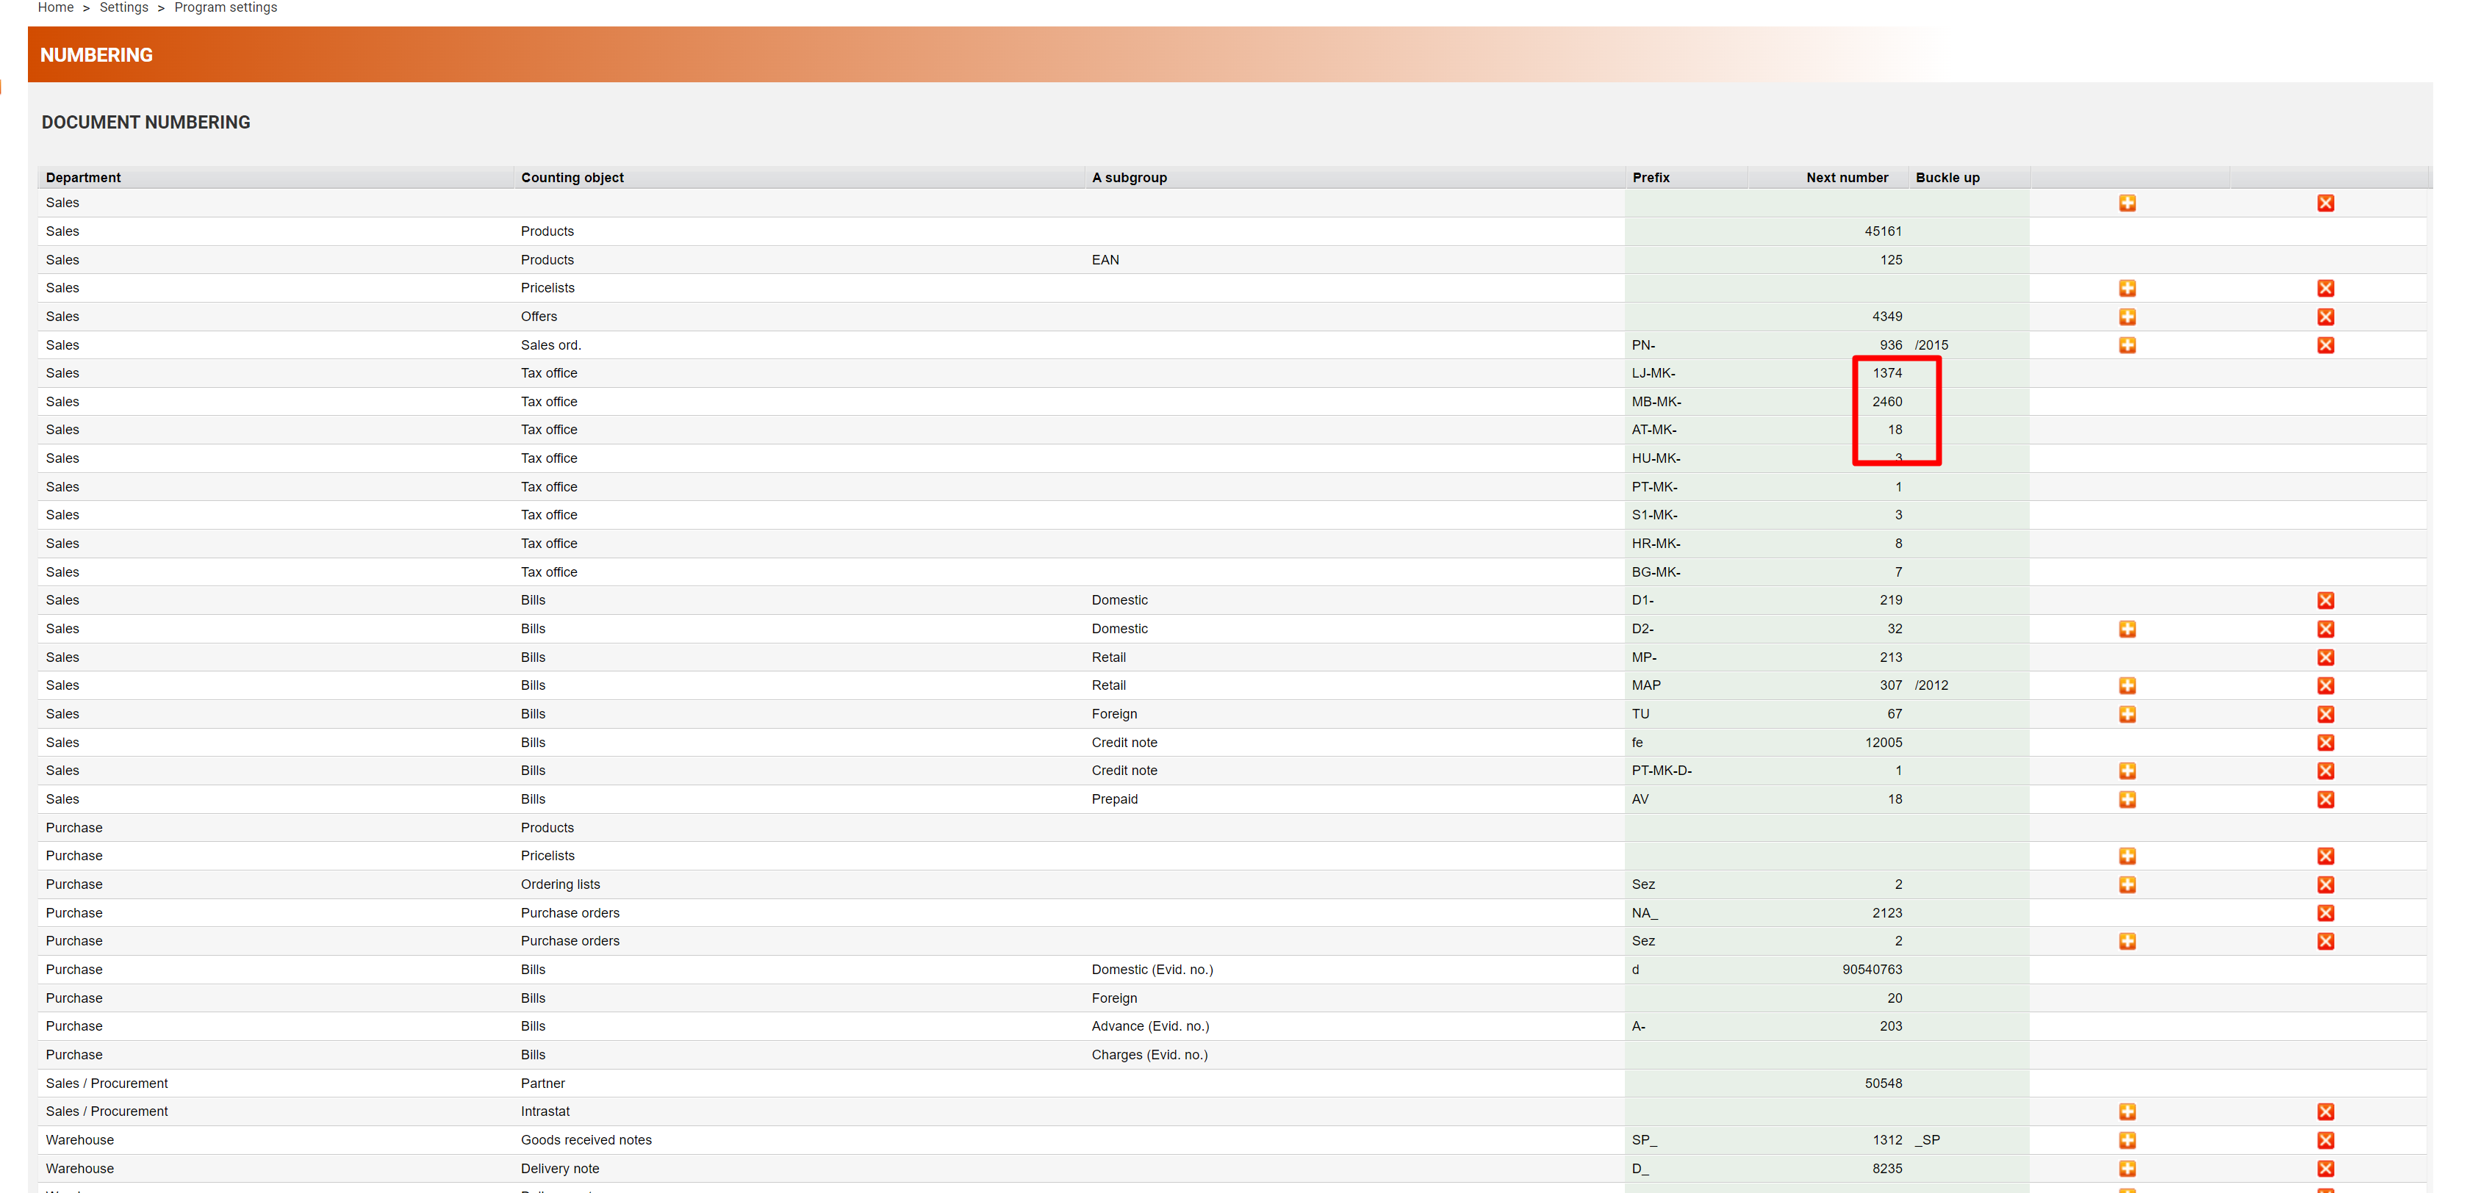The width and height of the screenshot is (2481, 1193).
Task: Click the PN- prefix field
Action: (1643, 345)
